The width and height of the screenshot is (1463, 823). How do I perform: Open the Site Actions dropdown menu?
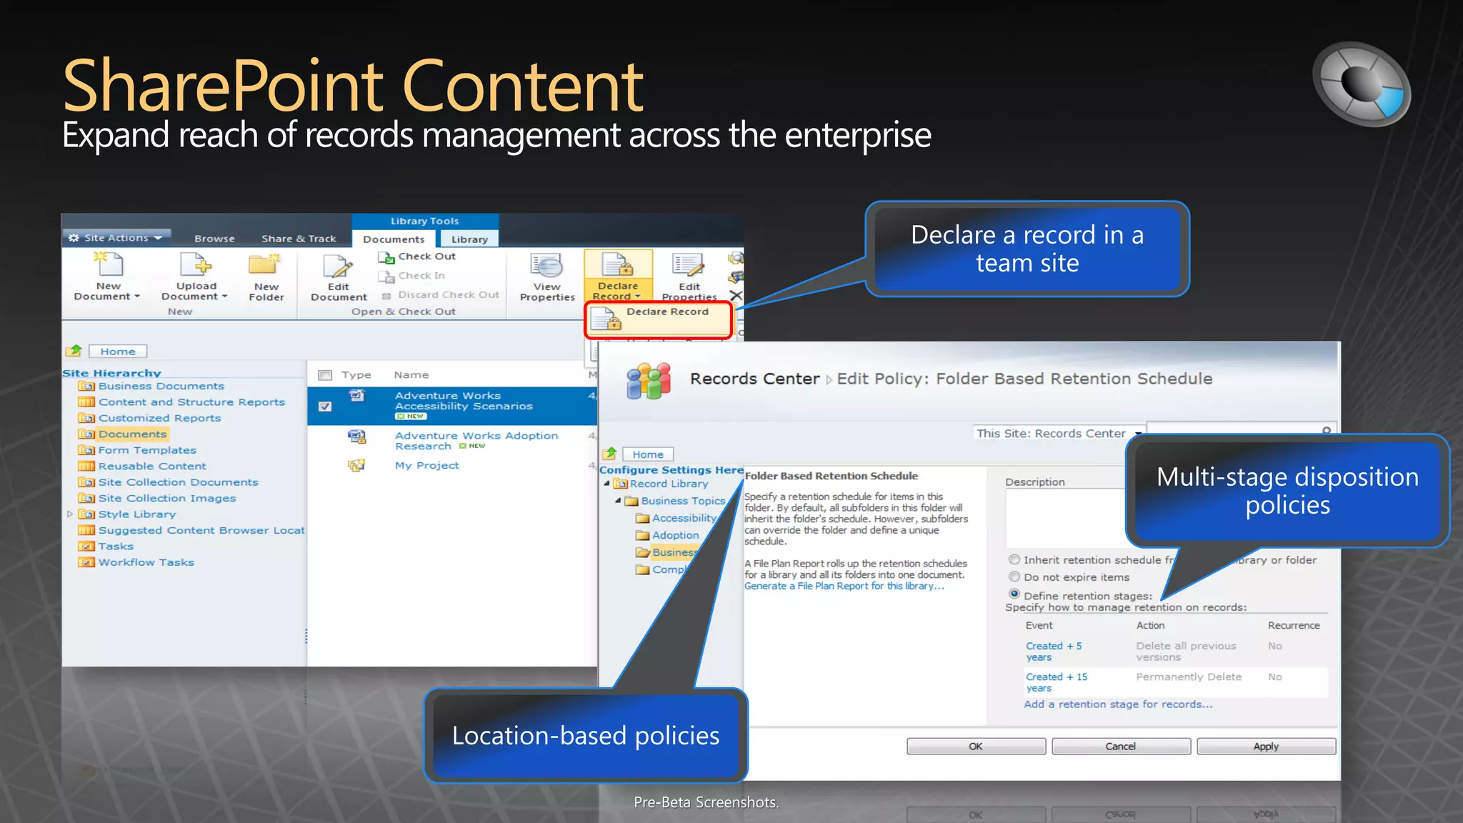pyautogui.click(x=116, y=238)
